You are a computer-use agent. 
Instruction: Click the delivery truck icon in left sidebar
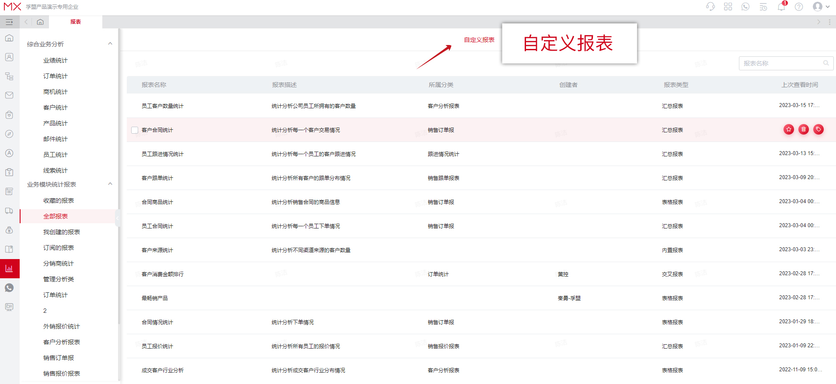click(9, 211)
